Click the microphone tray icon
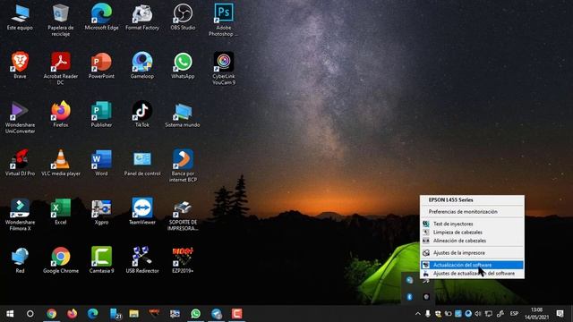This screenshot has width=573, height=322. (x=428, y=314)
